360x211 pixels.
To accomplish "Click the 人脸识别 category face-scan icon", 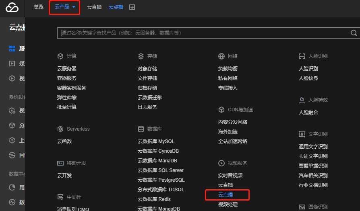I will [302, 56].
